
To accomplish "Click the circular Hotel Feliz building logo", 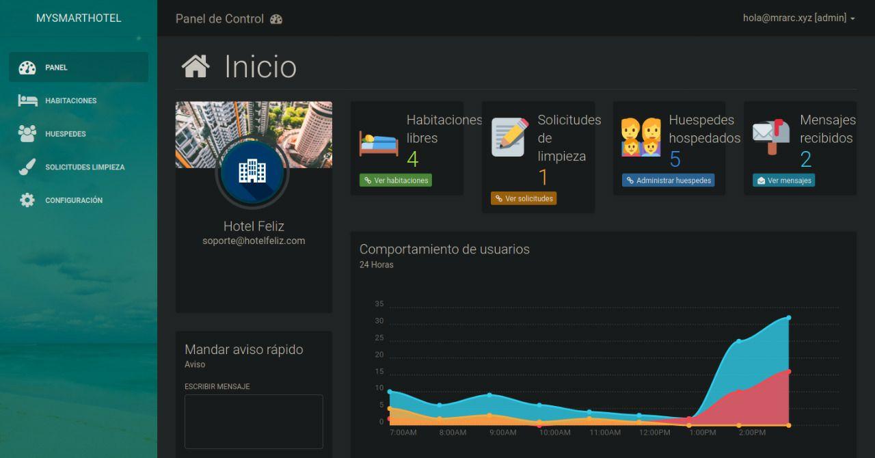I will pyautogui.click(x=253, y=173).
